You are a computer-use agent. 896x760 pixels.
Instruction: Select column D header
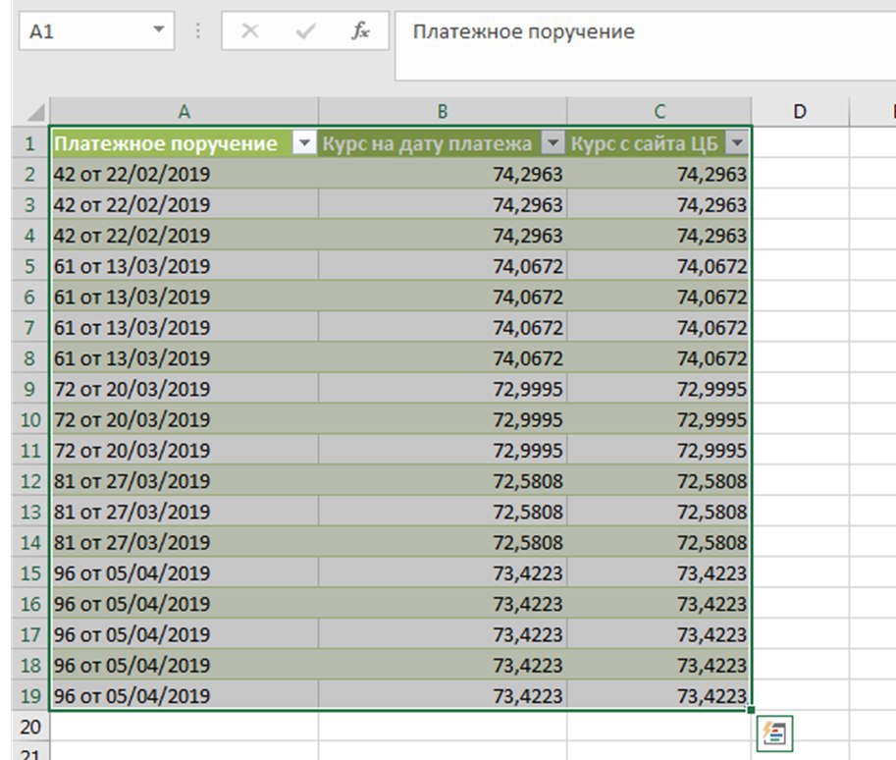pyautogui.click(x=800, y=112)
